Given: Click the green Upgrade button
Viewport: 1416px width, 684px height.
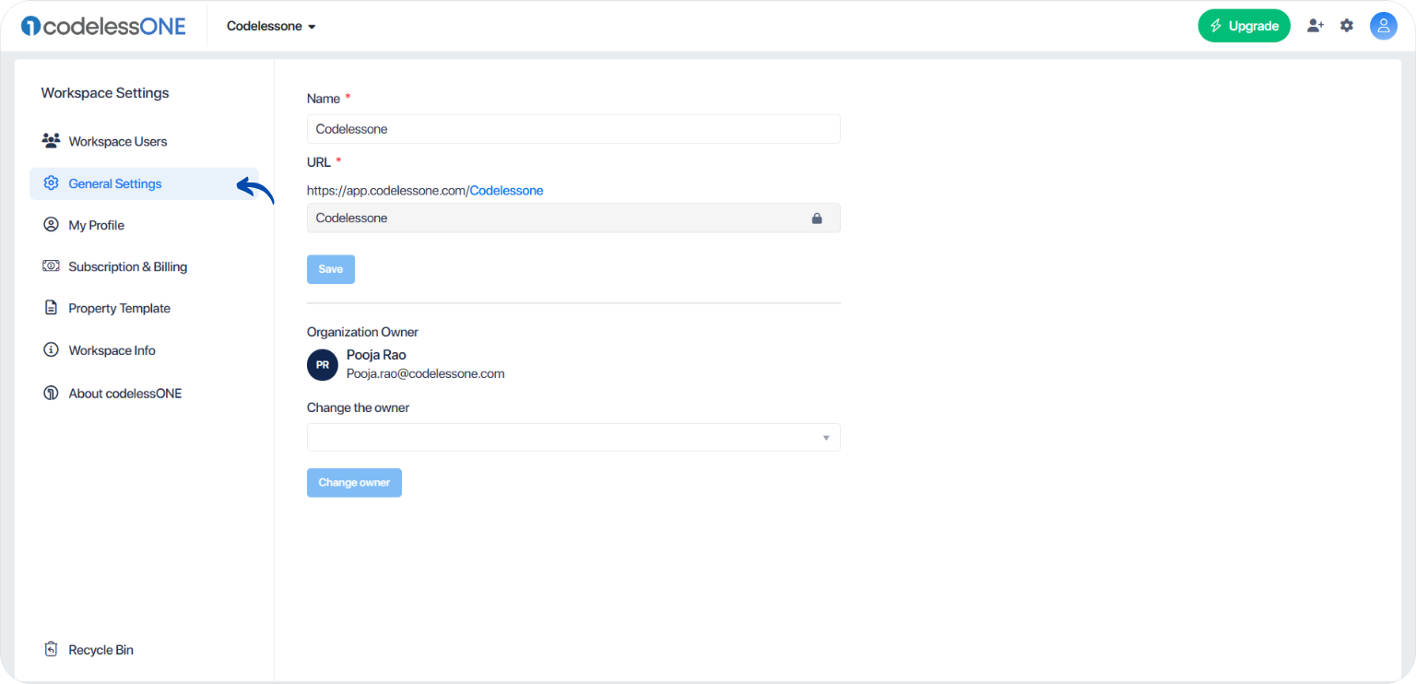Looking at the screenshot, I should coord(1244,26).
